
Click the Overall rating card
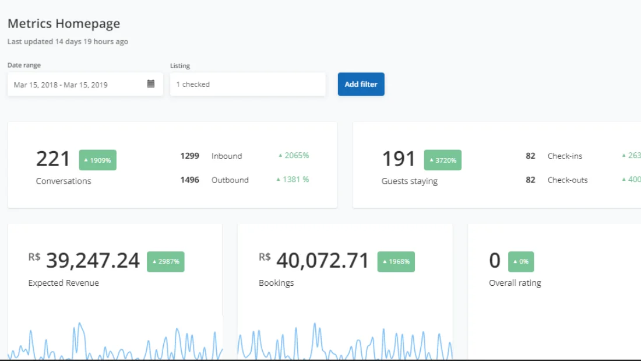tap(554, 292)
